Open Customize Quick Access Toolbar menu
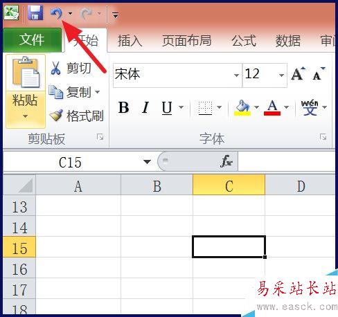 tap(116, 15)
